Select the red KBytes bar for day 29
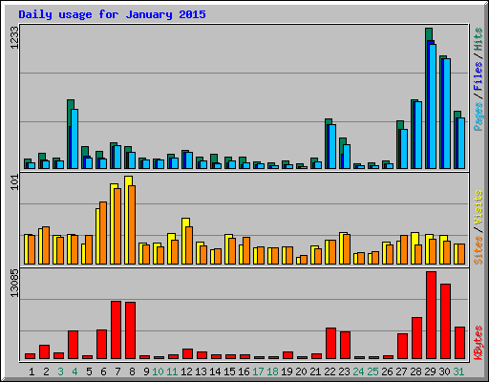 431,315
